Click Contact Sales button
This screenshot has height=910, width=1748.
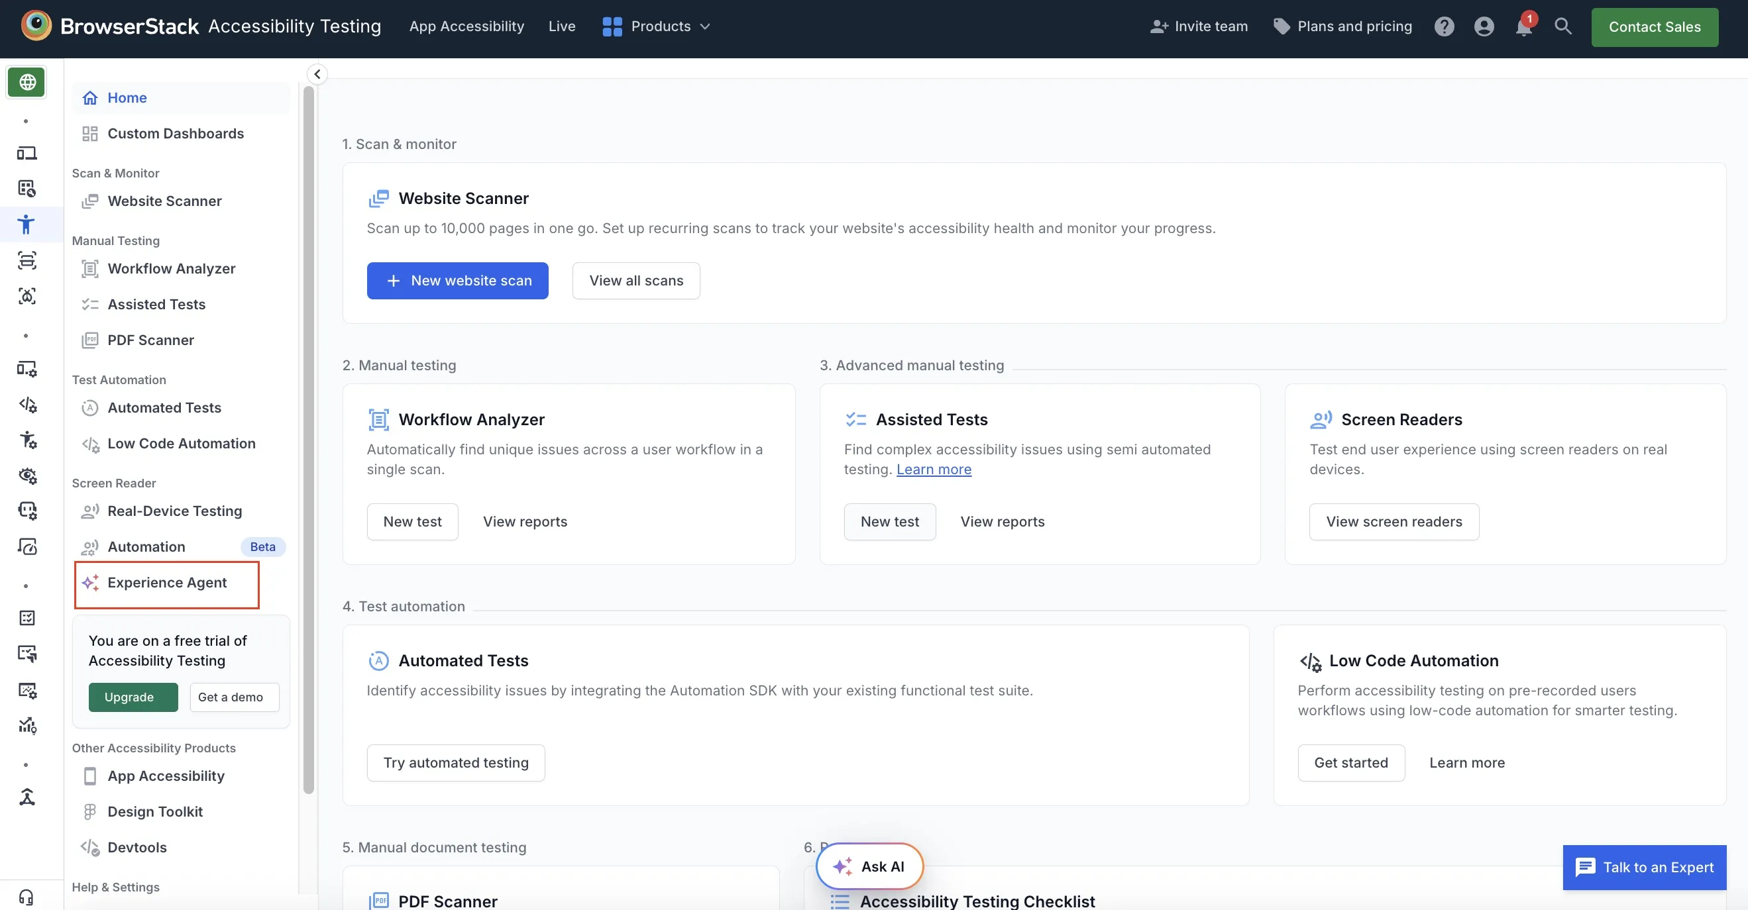1655,27
